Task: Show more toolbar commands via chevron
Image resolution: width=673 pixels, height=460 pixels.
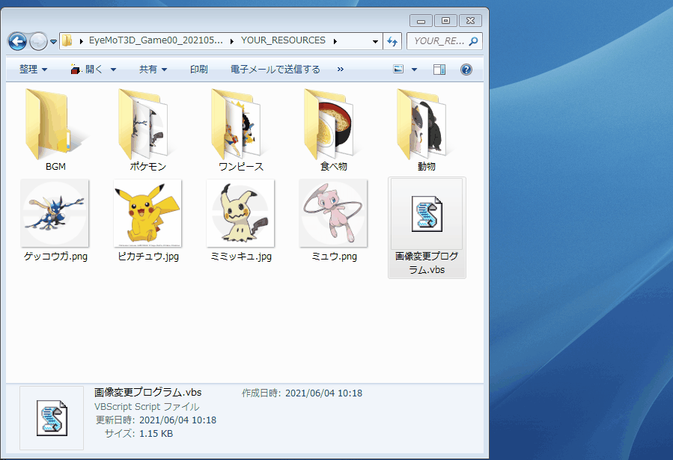Action: click(341, 69)
